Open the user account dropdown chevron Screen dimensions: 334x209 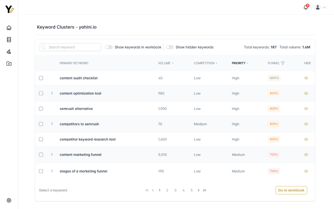(324, 7)
